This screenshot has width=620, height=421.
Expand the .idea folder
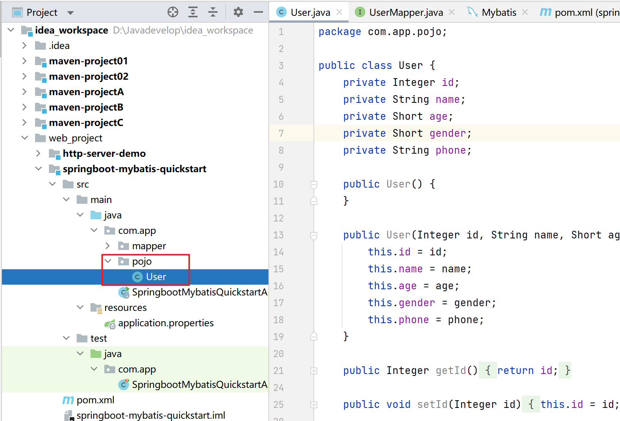point(24,45)
